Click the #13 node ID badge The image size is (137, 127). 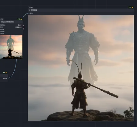19,19
